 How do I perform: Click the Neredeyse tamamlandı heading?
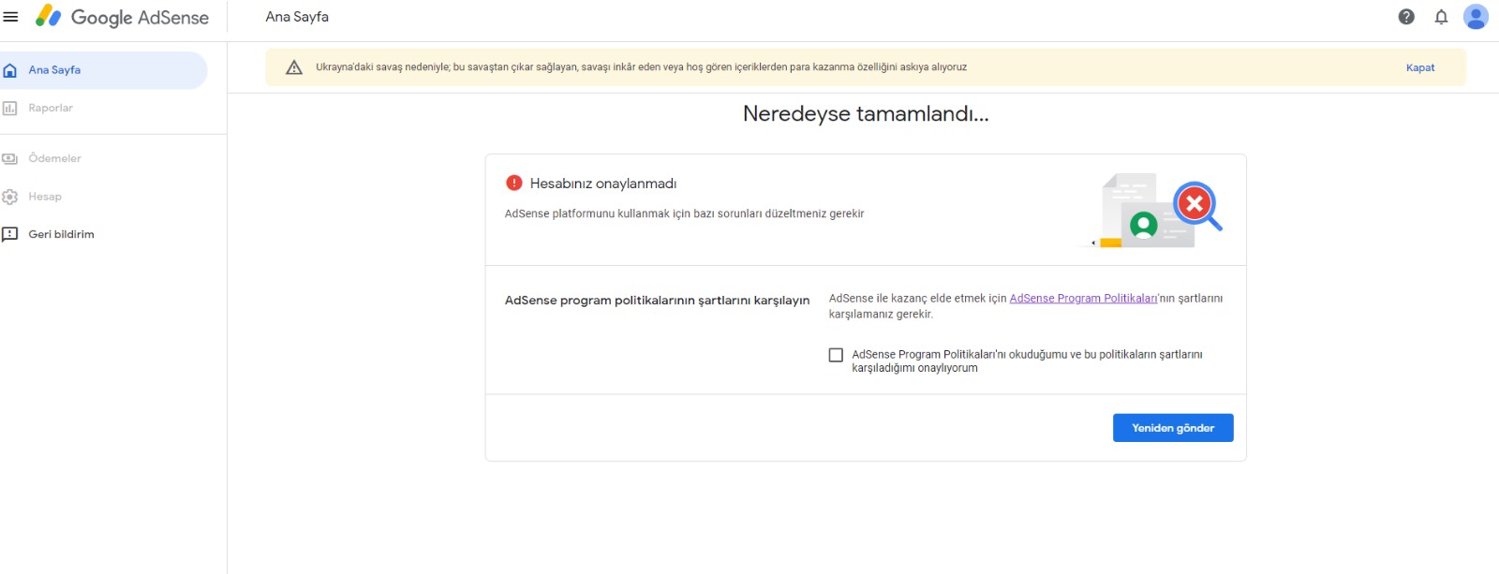coord(866,114)
